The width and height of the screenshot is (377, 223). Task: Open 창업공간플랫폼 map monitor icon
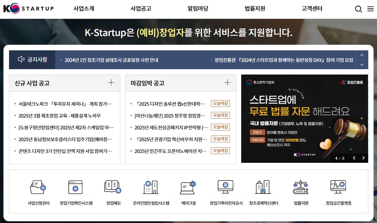point(338,187)
